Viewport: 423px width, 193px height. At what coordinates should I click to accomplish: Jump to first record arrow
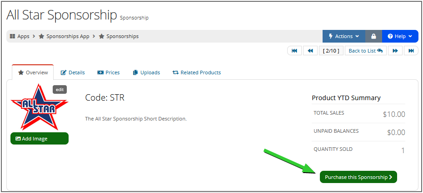point(294,51)
